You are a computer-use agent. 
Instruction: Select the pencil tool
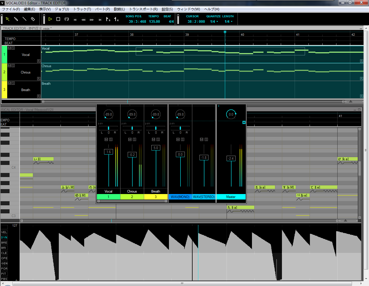point(16,19)
